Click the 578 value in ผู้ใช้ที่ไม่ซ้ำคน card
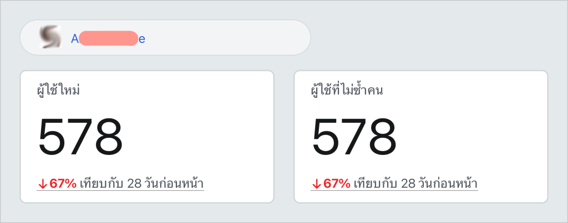Image resolution: width=568 pixels, height=223 pixels. coord(354,137)
